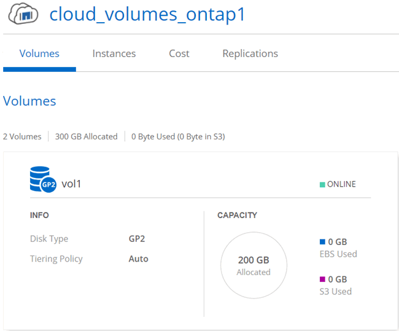Switch to the Instances tab
The image size is (399, 331).
coord(114,53)
